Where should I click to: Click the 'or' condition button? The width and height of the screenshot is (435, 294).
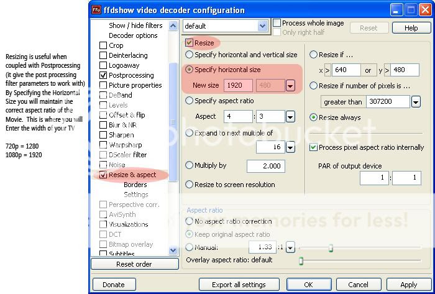tap(369, 70)
